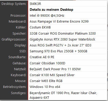
Task: Click the Grafikprozessor label
Action: point(14,39)
